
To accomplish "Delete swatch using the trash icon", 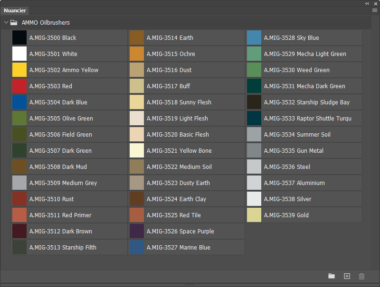I will tap(361, 276).
